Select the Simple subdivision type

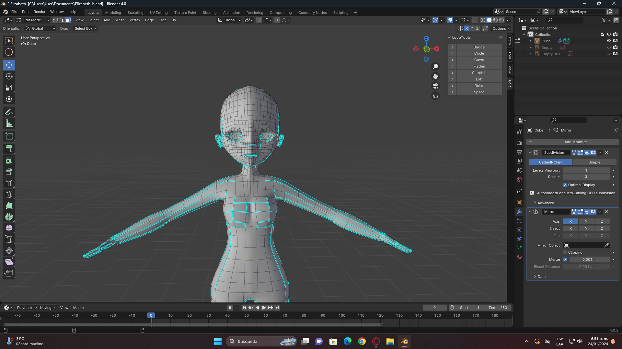(594, 162)
